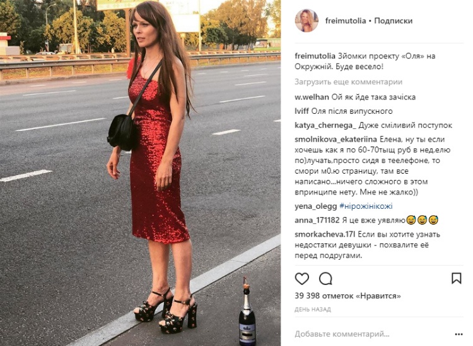Open the comment speech bubble icon
The height and width of the screenshot is (346, 473).
(x=326, y=279)
